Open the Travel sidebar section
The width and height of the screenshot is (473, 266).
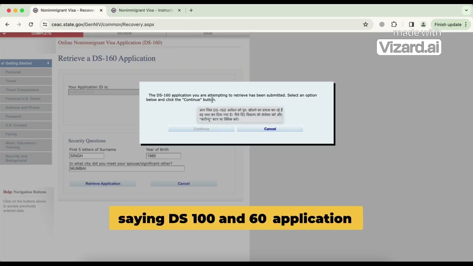(26, 81)
